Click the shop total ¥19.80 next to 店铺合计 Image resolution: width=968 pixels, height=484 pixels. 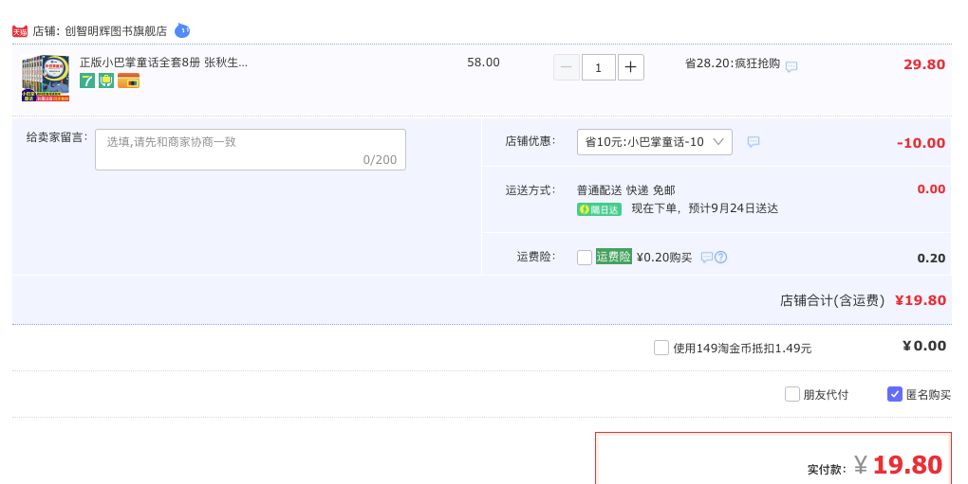point(921,300)
